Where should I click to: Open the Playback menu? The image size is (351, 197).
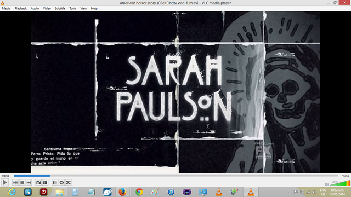click(x=21, y=9)
